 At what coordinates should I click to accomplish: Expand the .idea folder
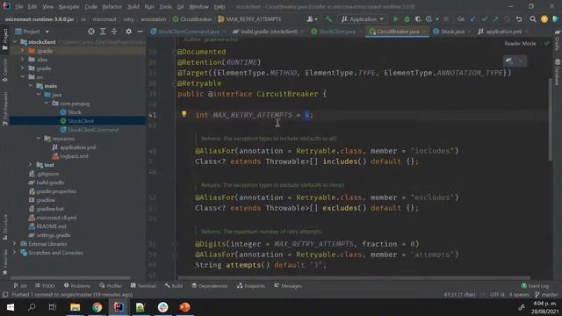point(23,60)
